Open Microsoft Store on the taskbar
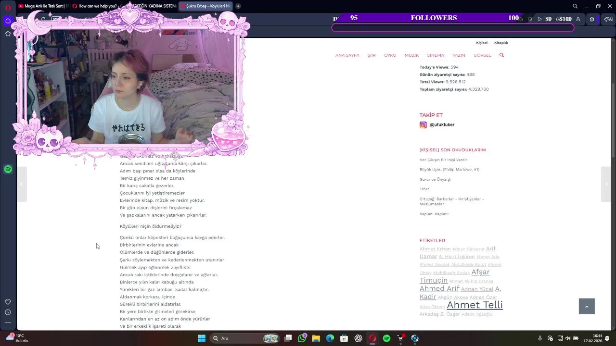 (344, 338)
